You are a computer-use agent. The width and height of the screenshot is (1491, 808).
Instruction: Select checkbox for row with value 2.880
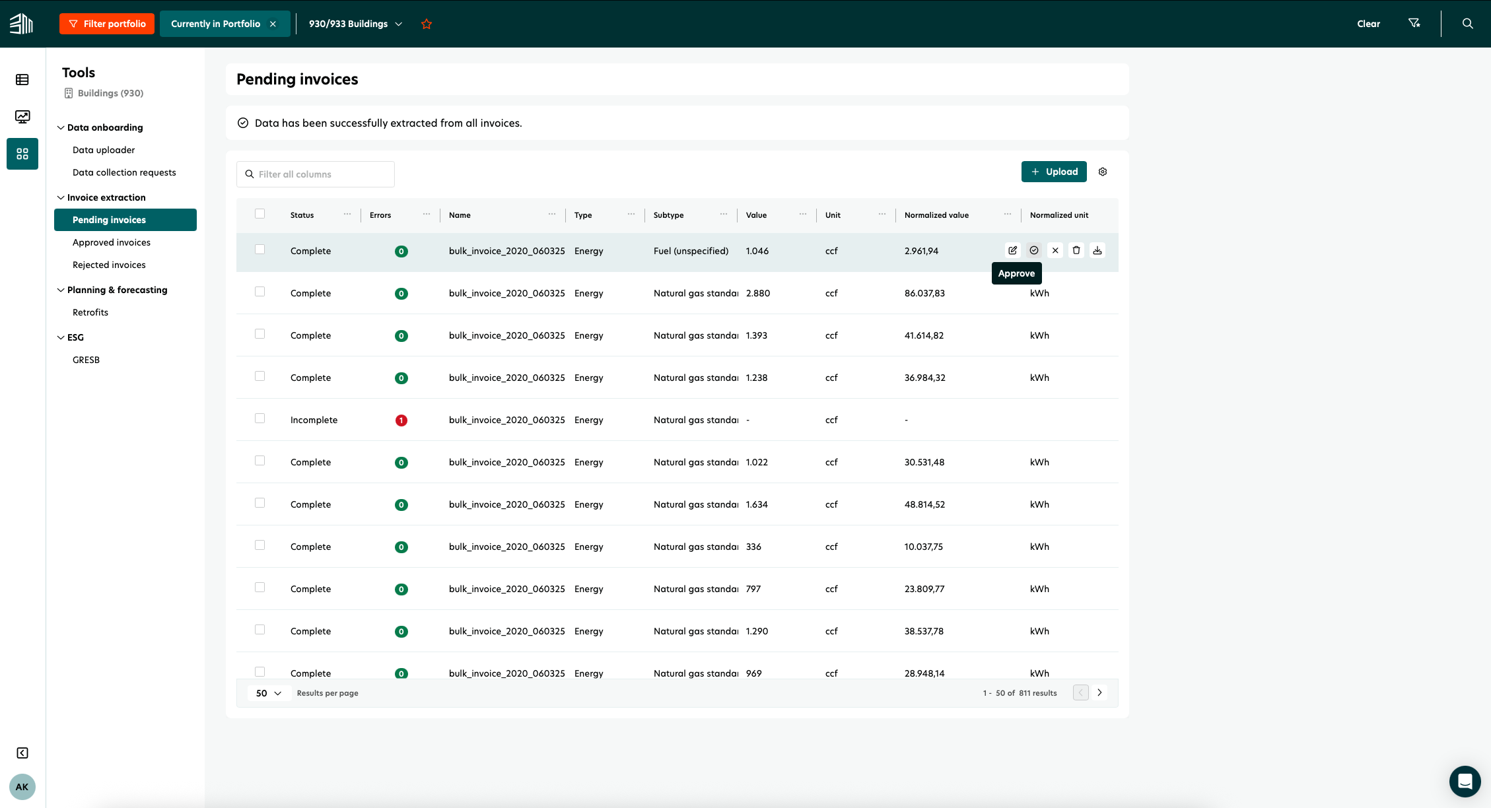click(x=260, y=292)
